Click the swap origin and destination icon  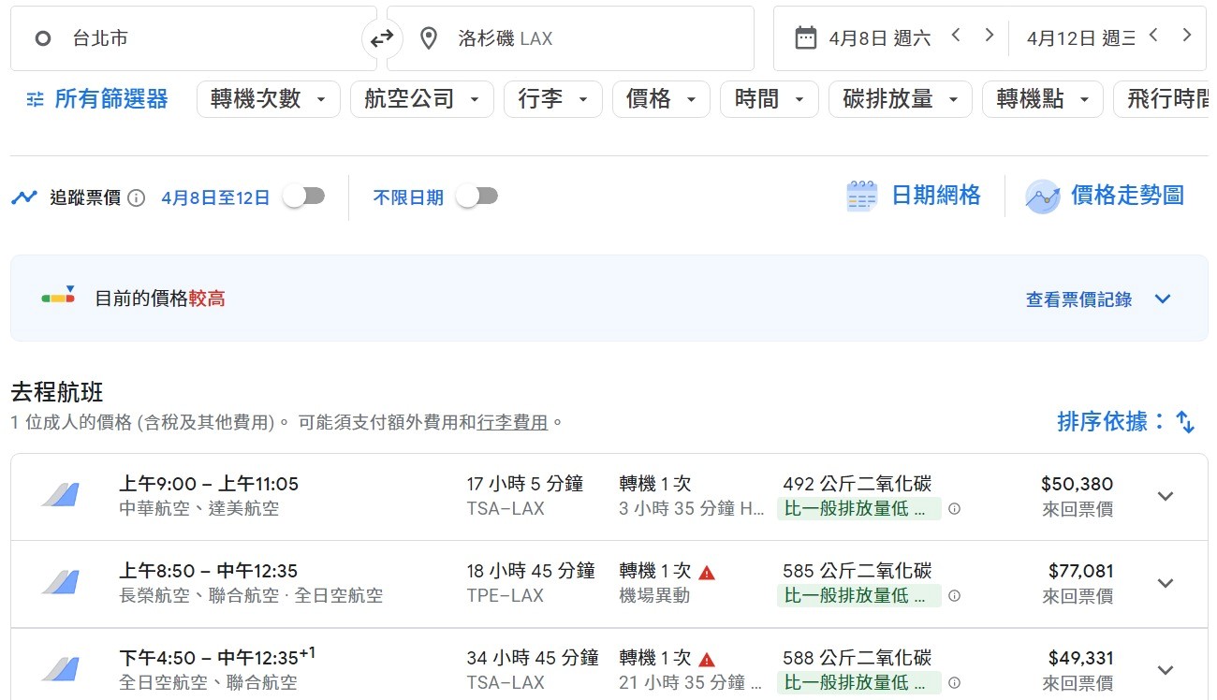coord(381,38)
